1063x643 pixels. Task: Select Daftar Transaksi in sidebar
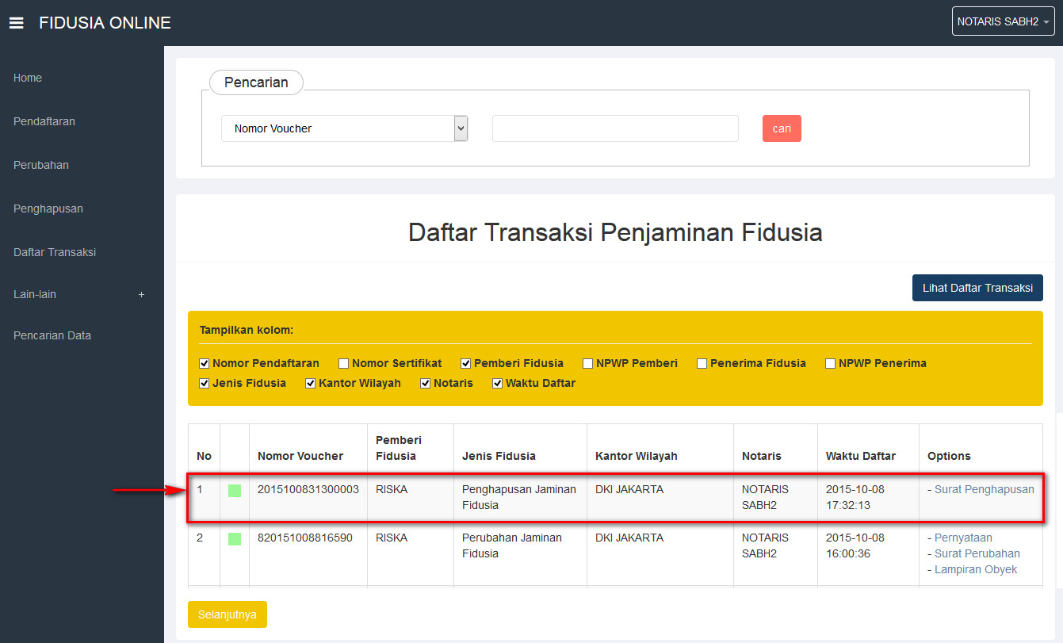pyautogui.click(x=55, y=252)
